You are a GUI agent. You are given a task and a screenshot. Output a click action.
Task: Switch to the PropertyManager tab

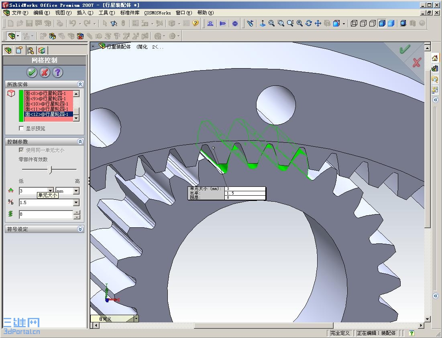[19, 50]
